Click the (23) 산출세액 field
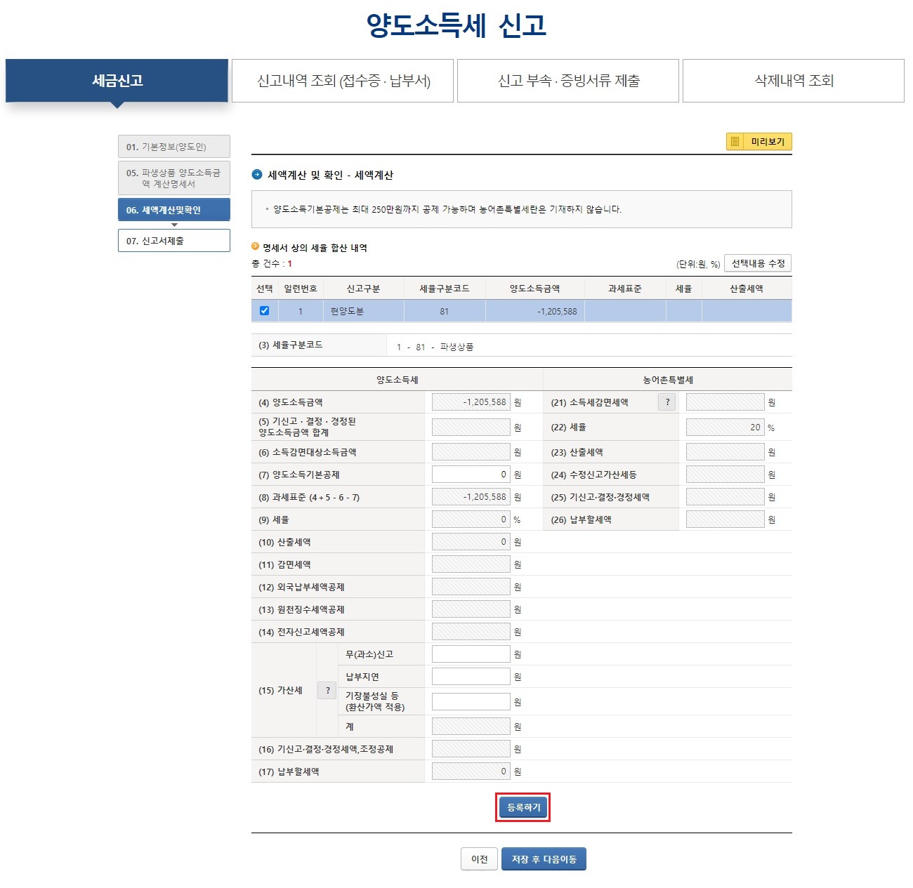The height and width of the screenshot is (888, 913). point(725,452)
